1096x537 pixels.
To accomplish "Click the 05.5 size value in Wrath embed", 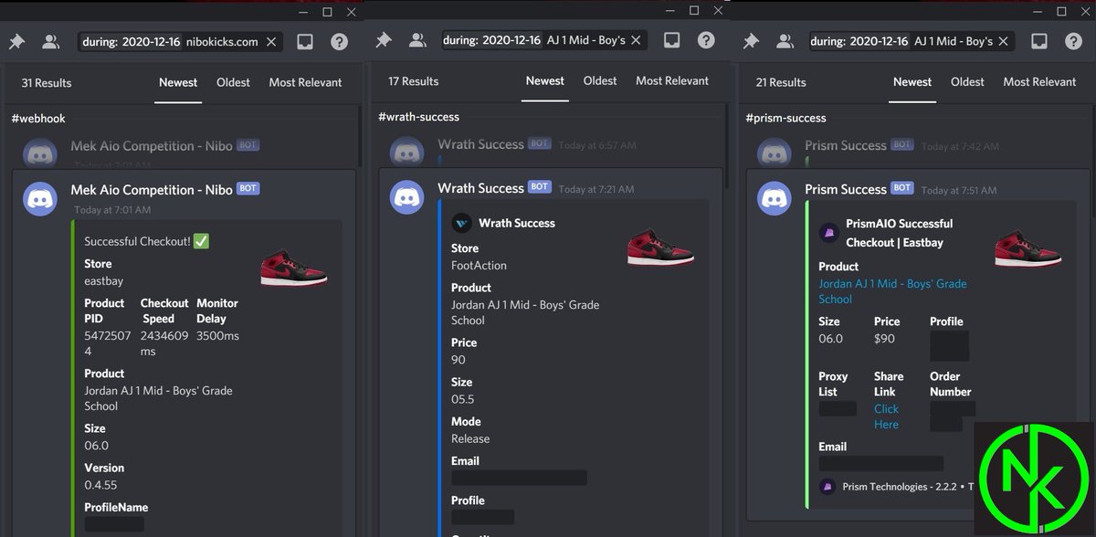I will pos(463,399).
